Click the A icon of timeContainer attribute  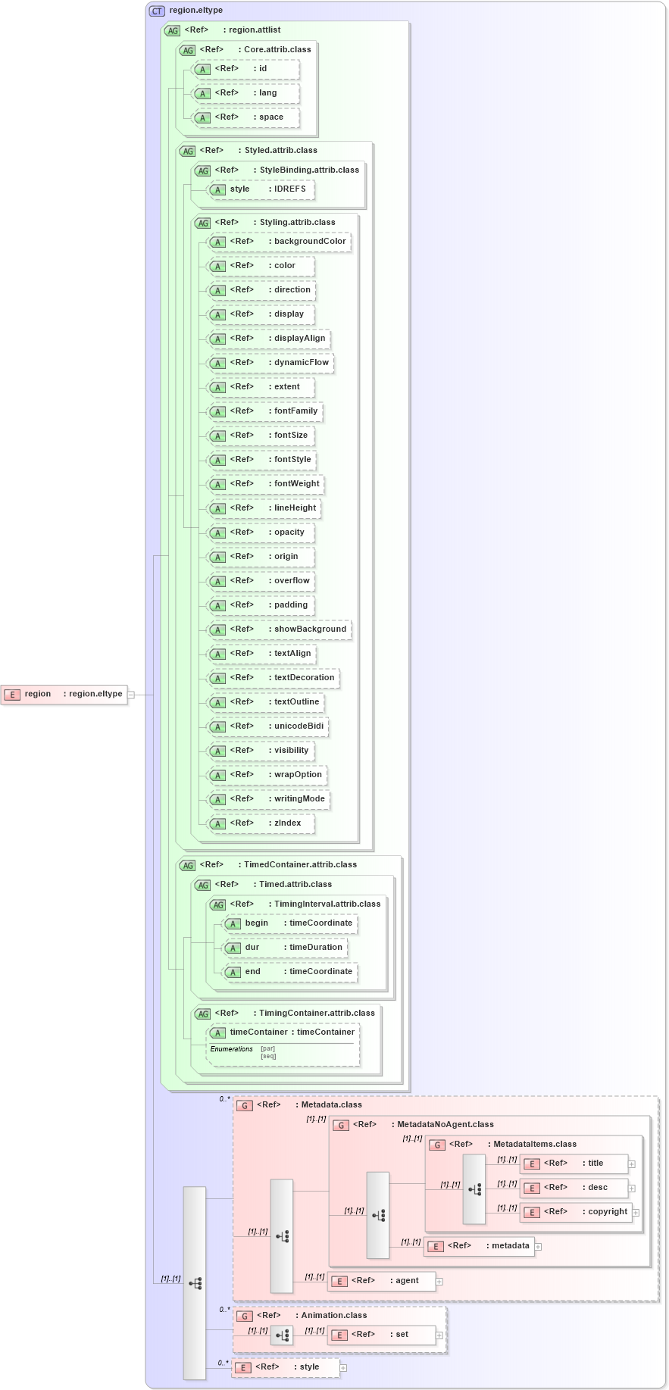click(217, 1033)
